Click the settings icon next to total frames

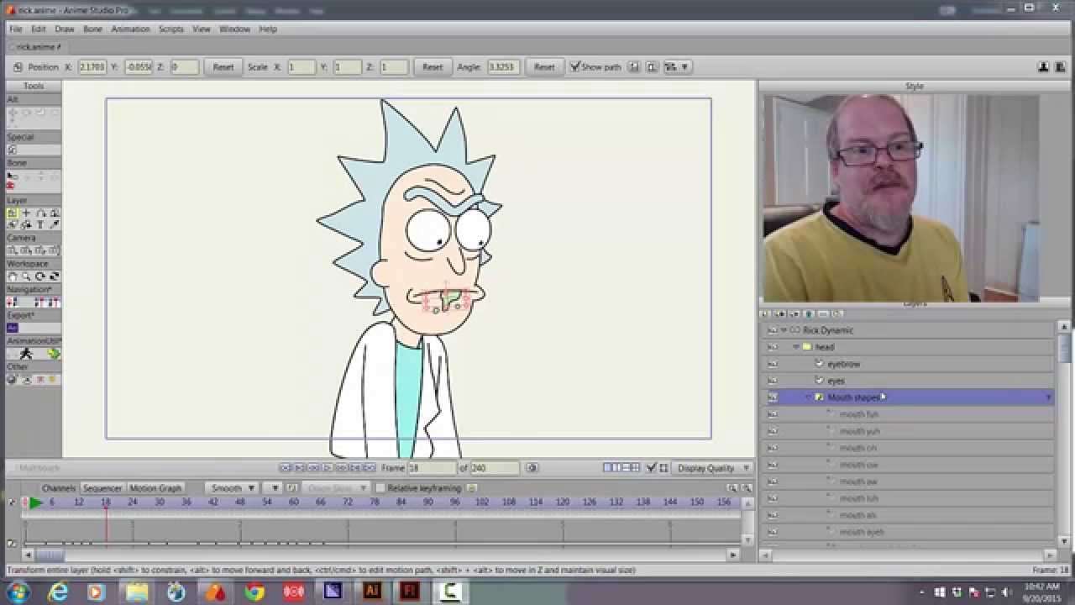coord(531,468)
